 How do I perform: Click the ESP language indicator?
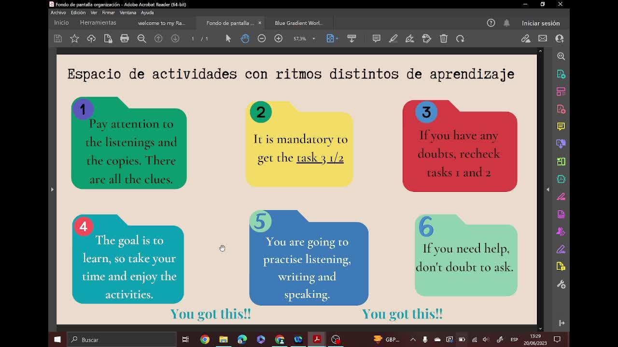(514, 340)
